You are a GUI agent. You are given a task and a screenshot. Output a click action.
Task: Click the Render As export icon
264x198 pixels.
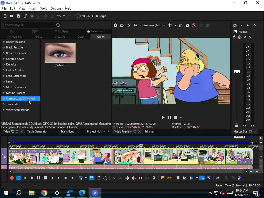coord(25,16)
